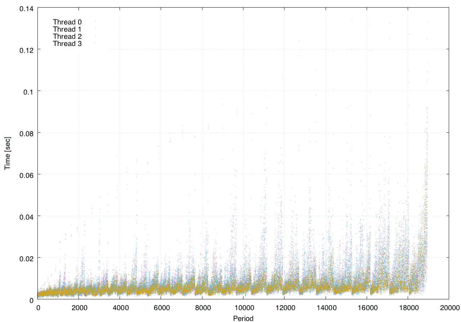Image resolution: width=461 pixels, height=322 pixels.
Task: Click the x-axis tick label 6000
Action: tap(161, 307)
